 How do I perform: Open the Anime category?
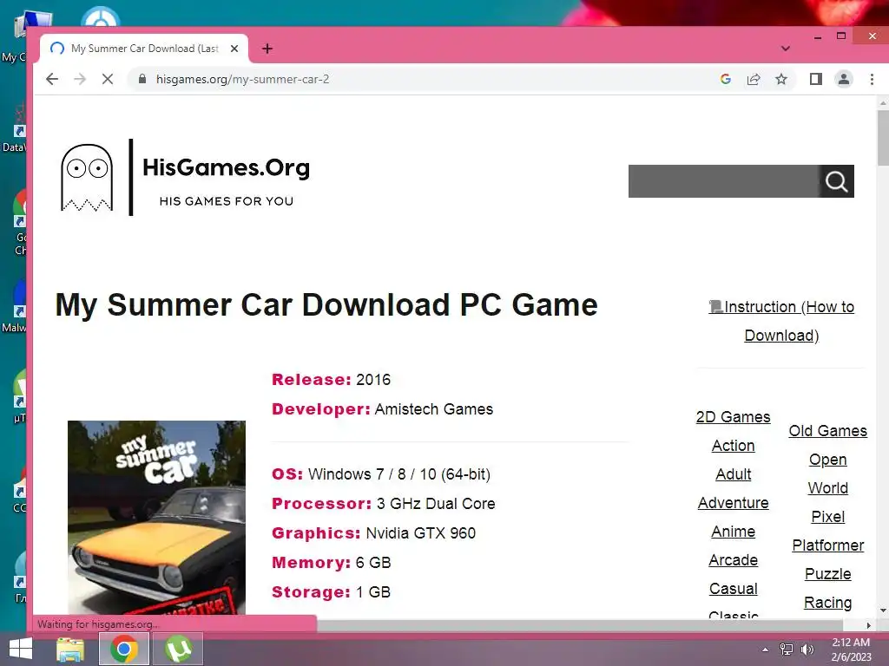733,532
